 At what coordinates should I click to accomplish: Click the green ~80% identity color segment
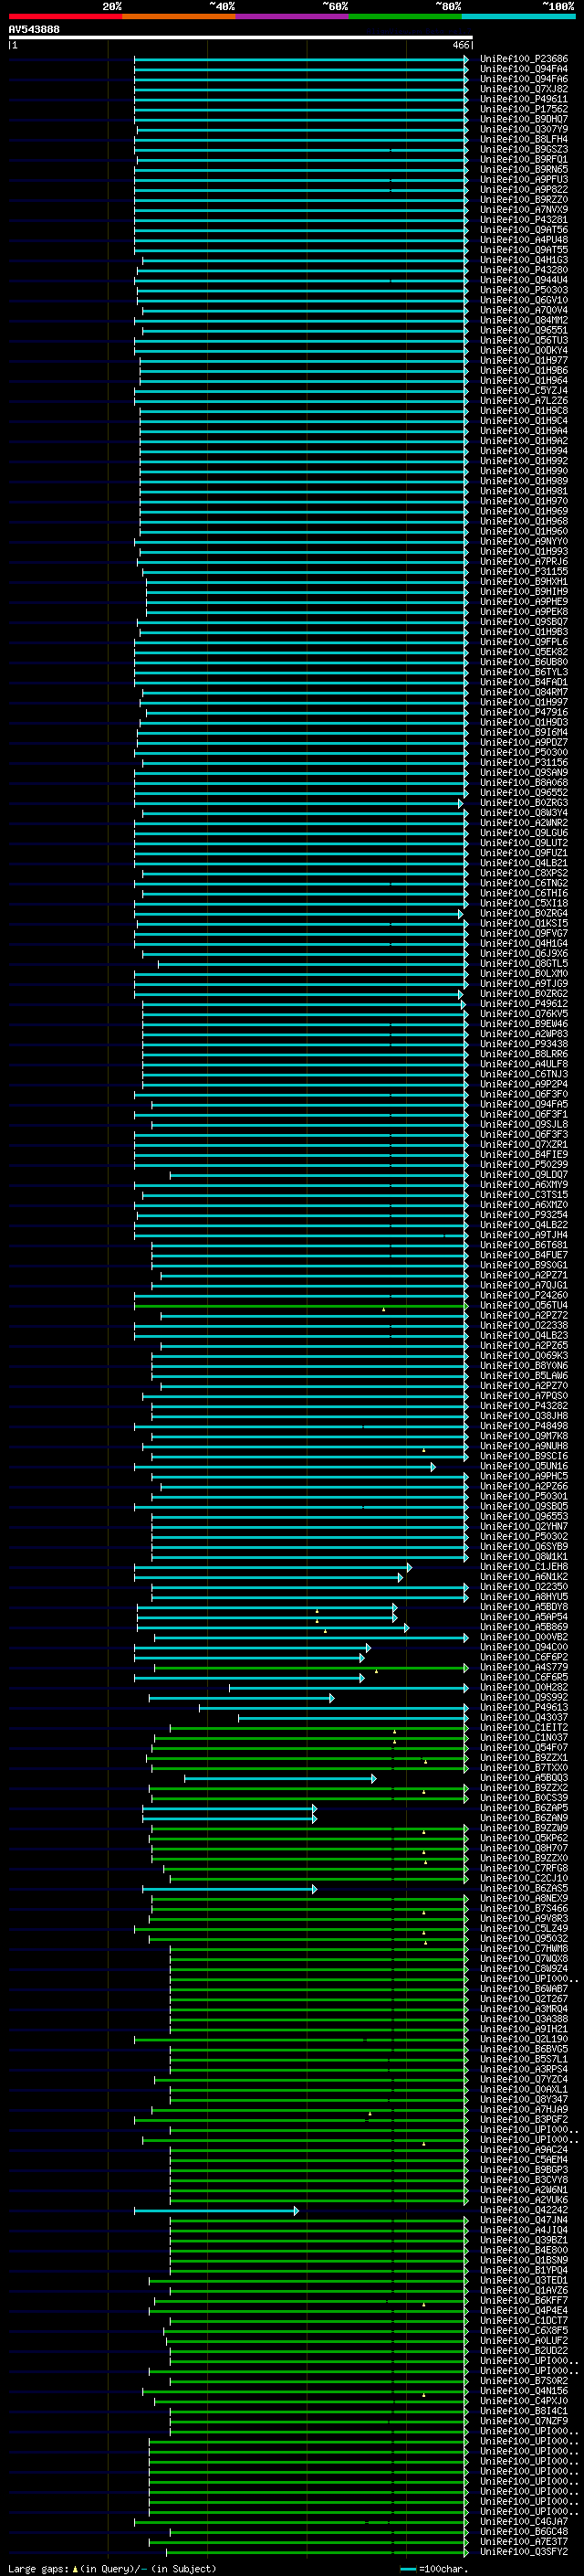tap(405, 16)
